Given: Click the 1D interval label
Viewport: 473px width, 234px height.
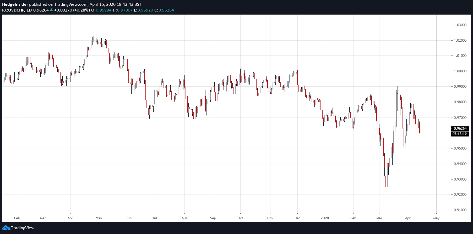Looking at the screenshot, I should pos(29,10).
